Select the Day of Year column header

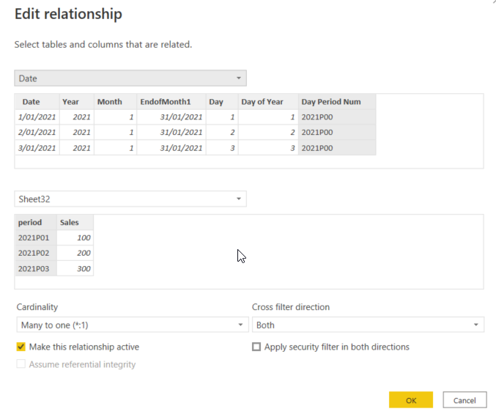coord(268,102)
